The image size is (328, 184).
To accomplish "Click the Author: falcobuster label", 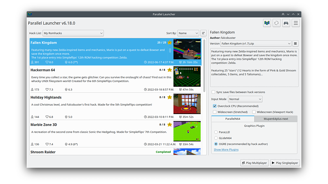I will 223,38.
